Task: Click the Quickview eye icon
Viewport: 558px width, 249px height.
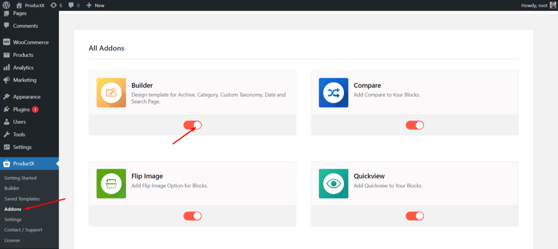Action: point(333,184)
